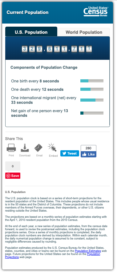
Task: Open the Email envelope icon
Action: (x=38, y=148)
